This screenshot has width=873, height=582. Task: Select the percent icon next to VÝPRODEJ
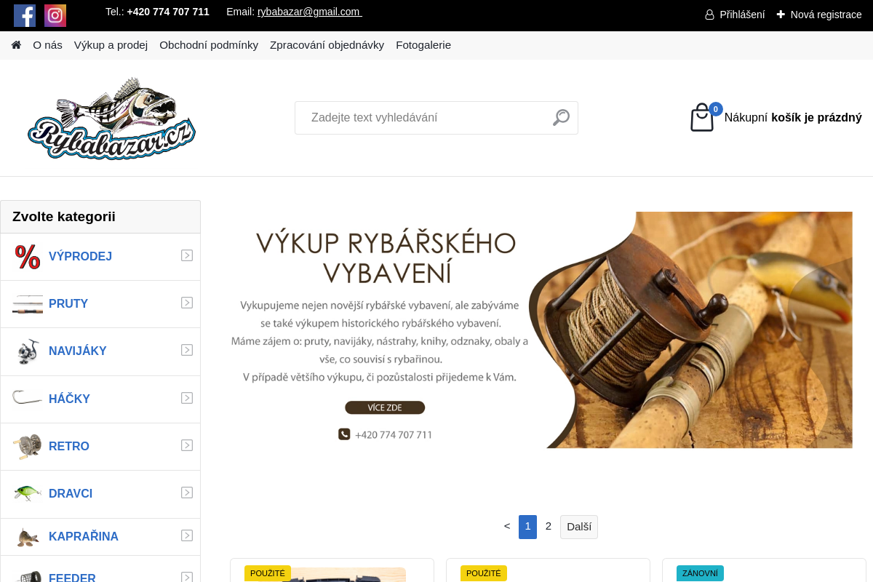coord(27,256)
